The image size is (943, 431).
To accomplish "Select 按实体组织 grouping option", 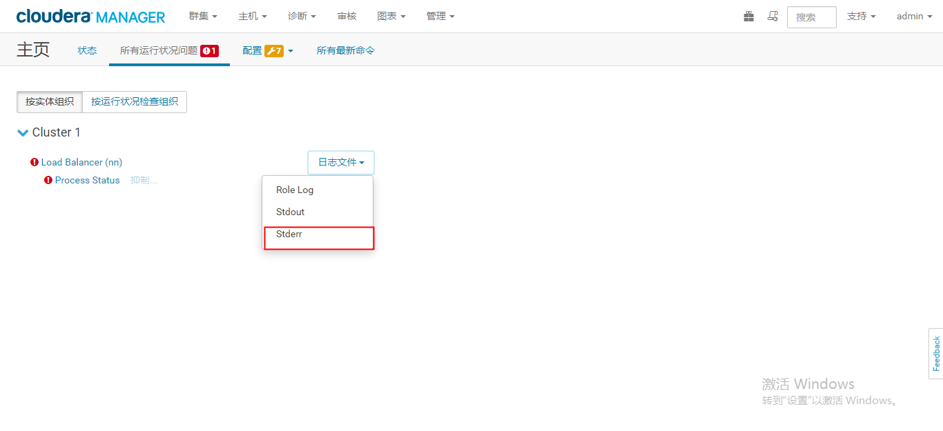I will pyautogui.click(x=50, y=101).
